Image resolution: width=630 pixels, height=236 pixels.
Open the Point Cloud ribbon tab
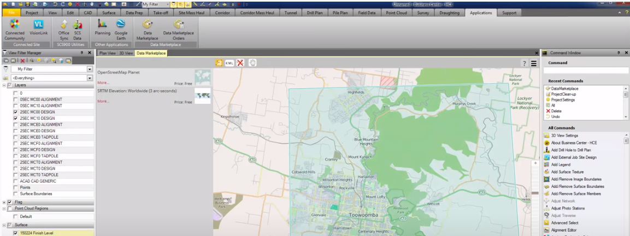tap(396, 13)
